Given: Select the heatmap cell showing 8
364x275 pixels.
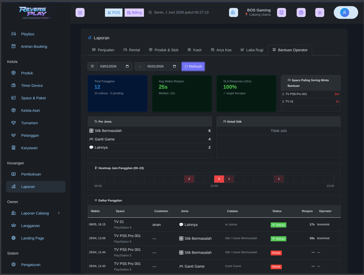Looking at the screenshot, I should pos(219,179).
